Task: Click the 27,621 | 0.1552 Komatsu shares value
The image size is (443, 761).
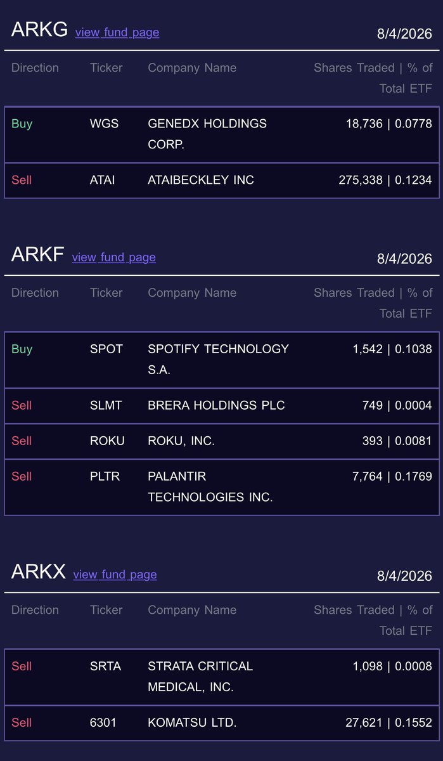Action: tap(391, 722)
